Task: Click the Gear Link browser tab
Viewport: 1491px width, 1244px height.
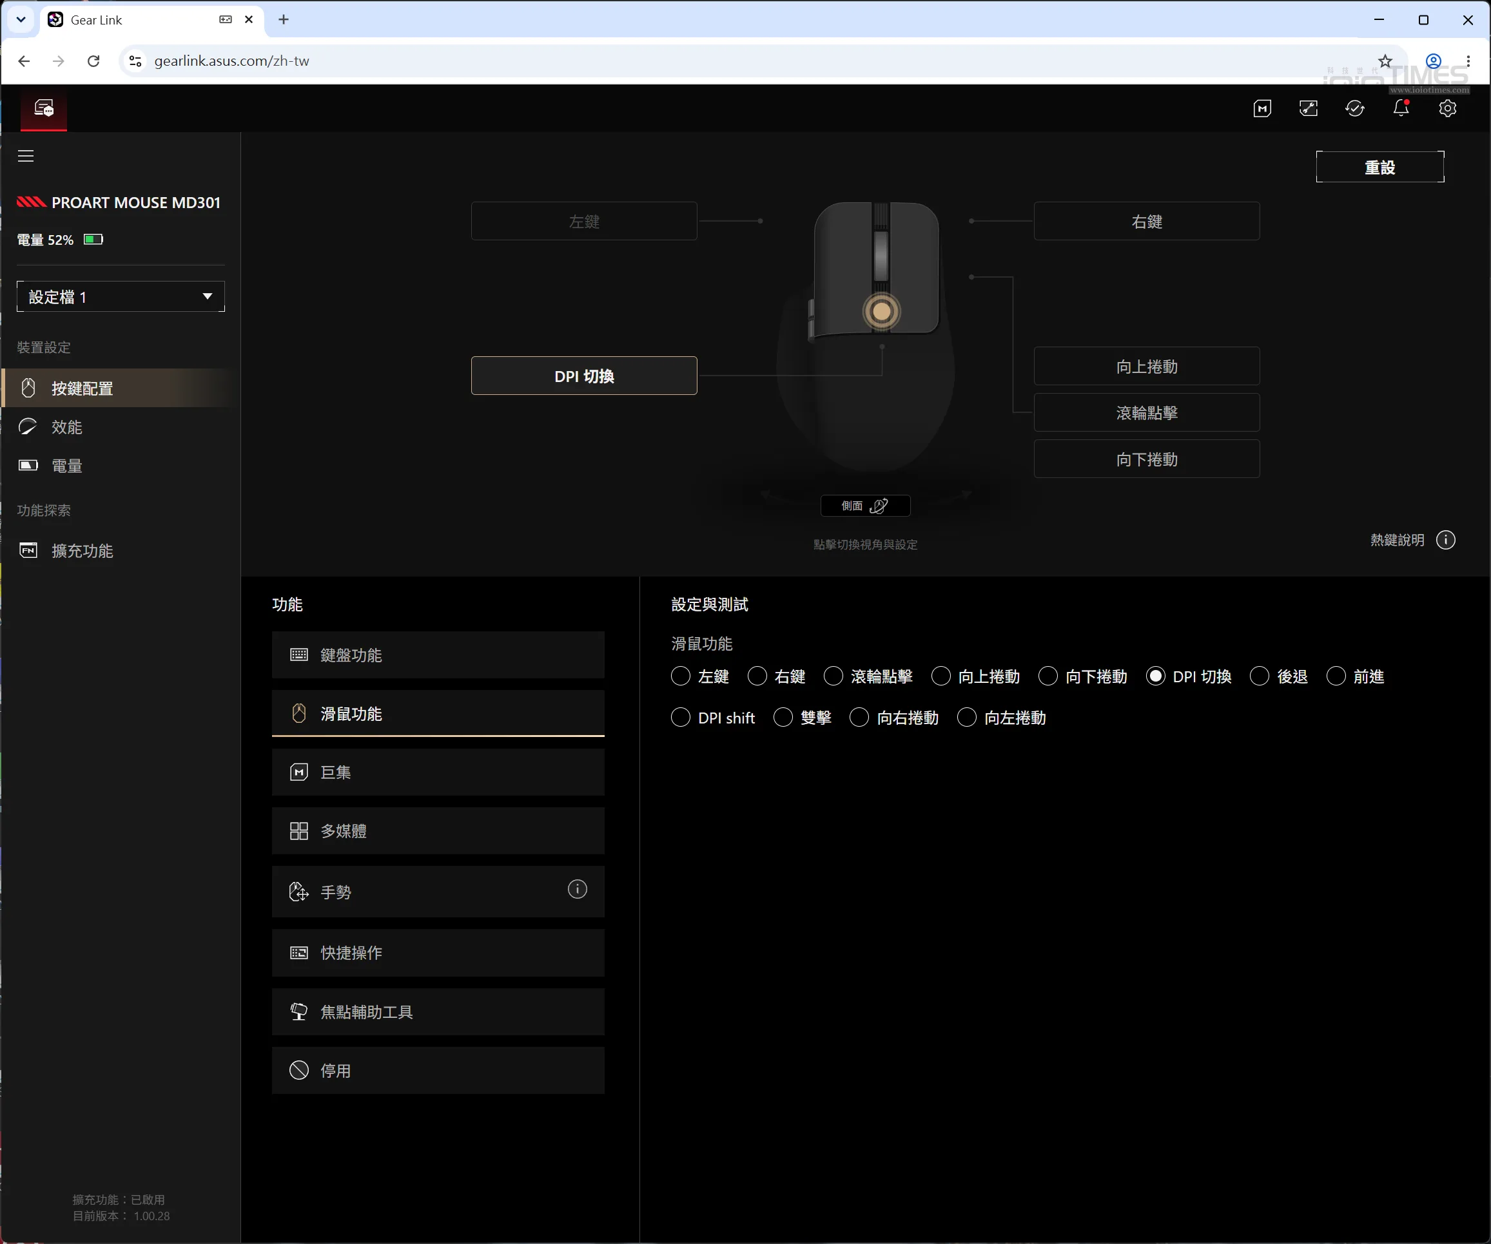Action: [x=153, y=20]
